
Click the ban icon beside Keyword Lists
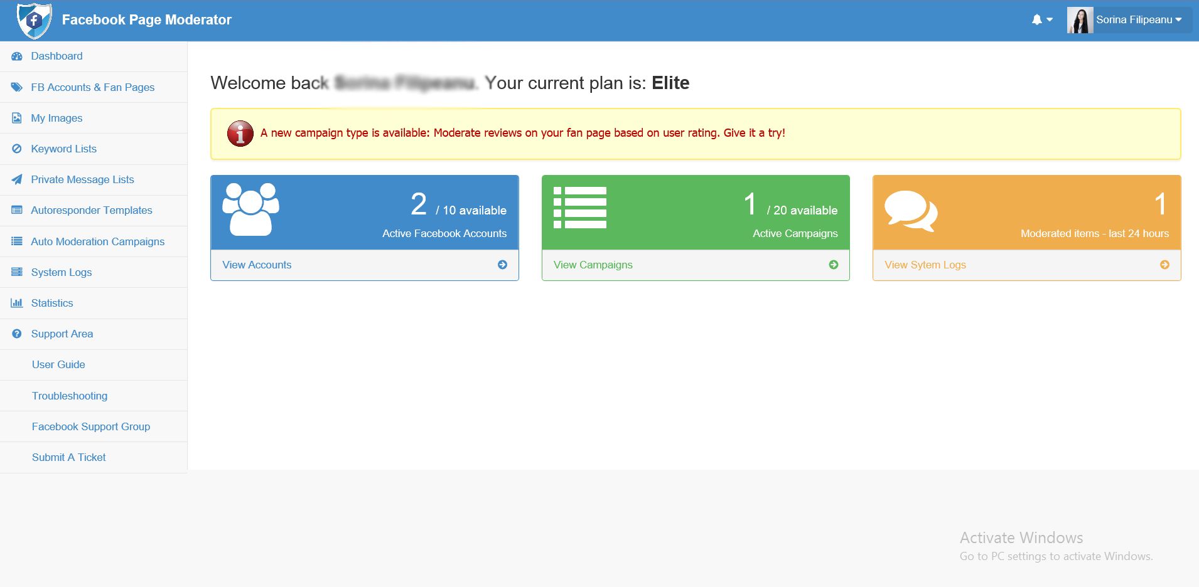coord(17,149)
